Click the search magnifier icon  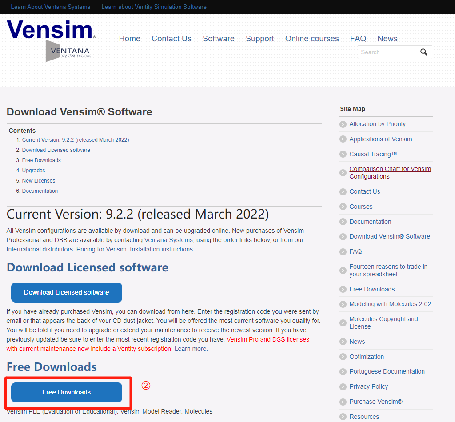[x=424, y=52]
